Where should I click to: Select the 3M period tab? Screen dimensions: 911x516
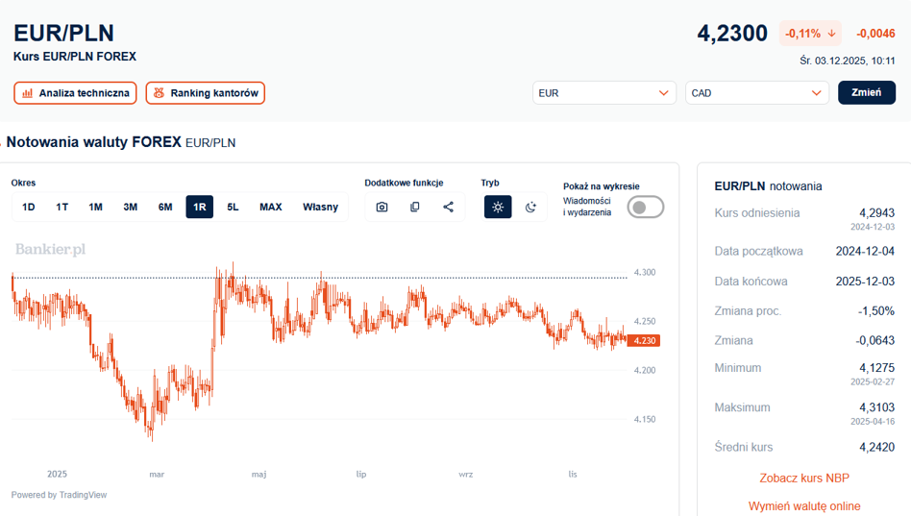click(x=130, y=207)
